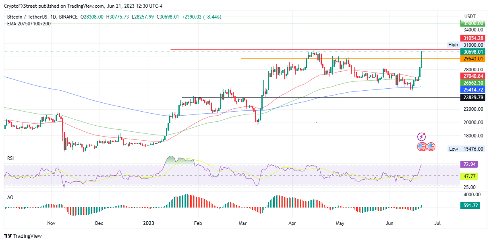Click the TradingView logo at bottom left
Viewport: 491px width, 243px height.
pos(23,236)
